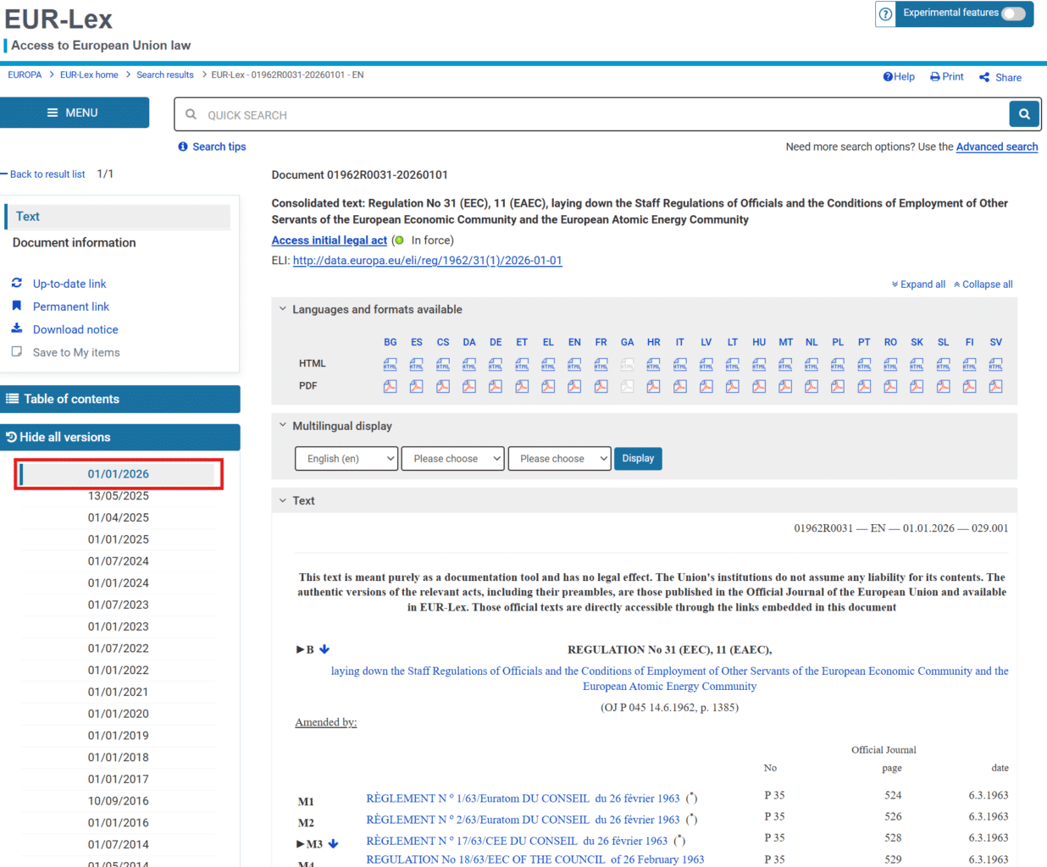Collapse the Languages and formats available section

[282, 309]
